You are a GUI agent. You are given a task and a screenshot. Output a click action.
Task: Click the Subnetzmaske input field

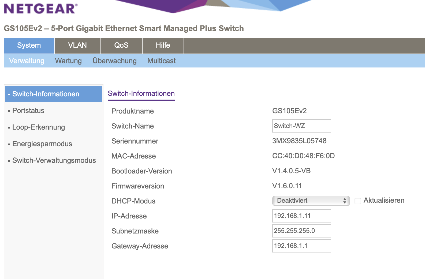[x=302, y=231]
